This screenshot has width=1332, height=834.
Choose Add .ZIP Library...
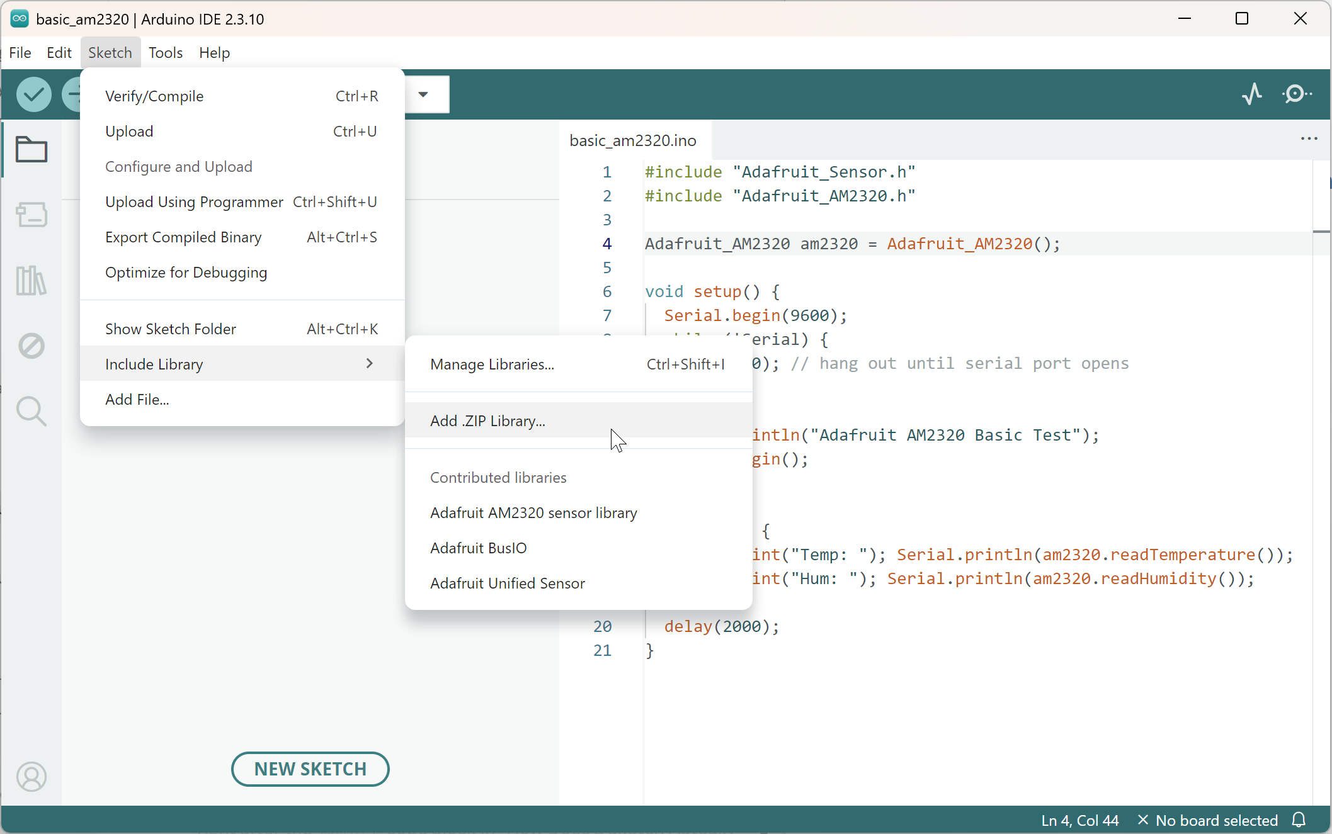[x=579, y=421]
